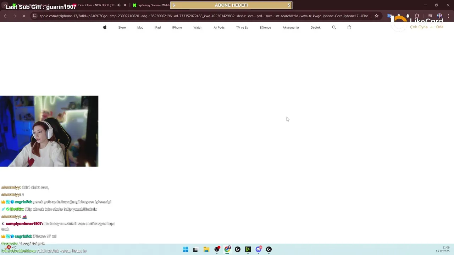Open the TV ve Ev section

click(x=242, y=27)
